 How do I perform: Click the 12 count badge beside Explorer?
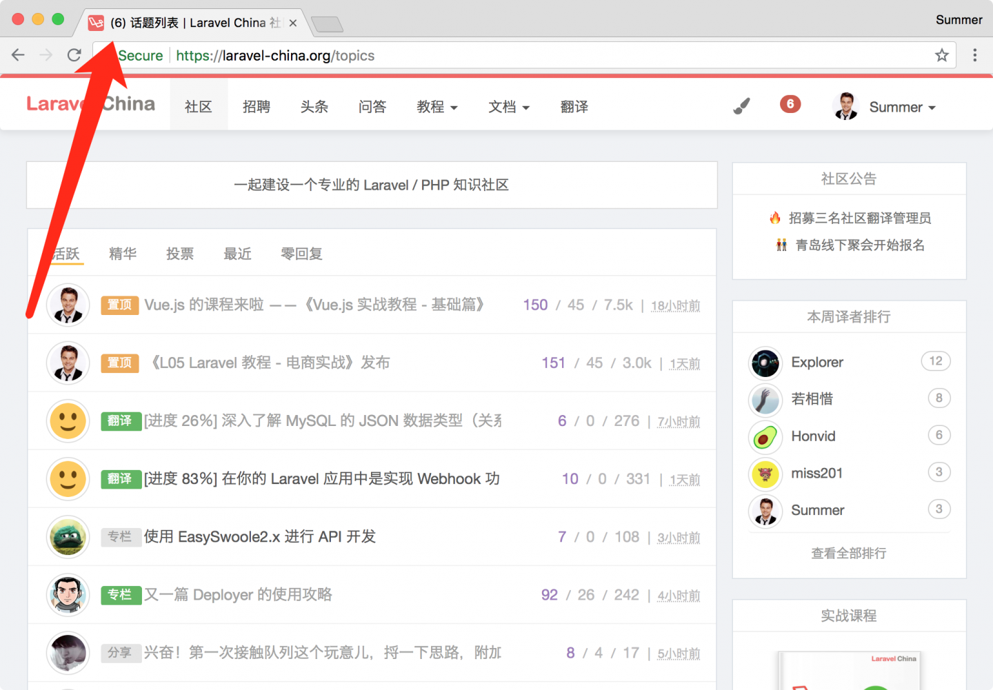(x=936, y=361)
